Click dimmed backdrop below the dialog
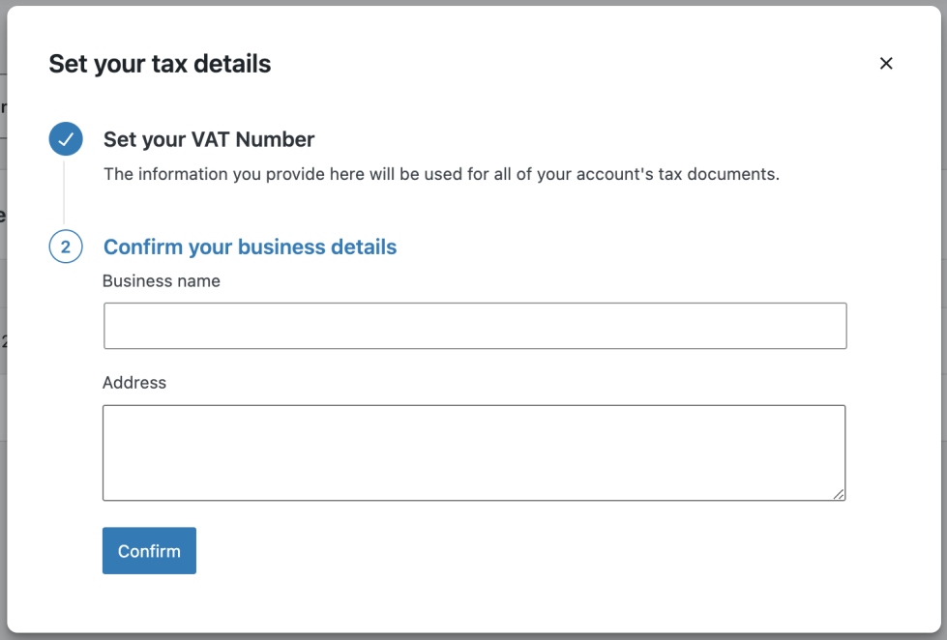This screenshot has width=947, height=640. pos(474,636)
